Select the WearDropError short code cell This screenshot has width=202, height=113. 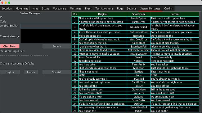pos(139,39)
